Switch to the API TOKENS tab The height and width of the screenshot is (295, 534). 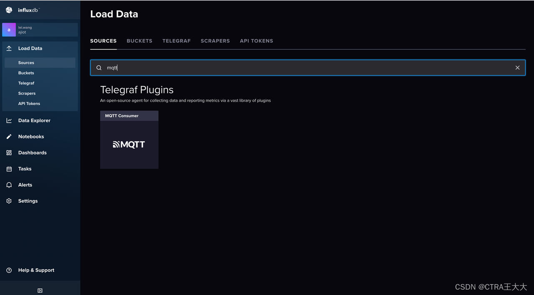pyautogui.click(x=256, y=40)
